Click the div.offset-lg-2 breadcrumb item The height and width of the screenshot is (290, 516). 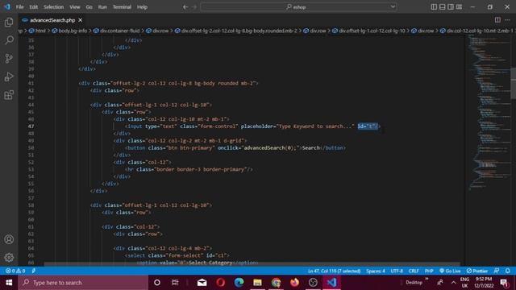[x=236, y=31]
